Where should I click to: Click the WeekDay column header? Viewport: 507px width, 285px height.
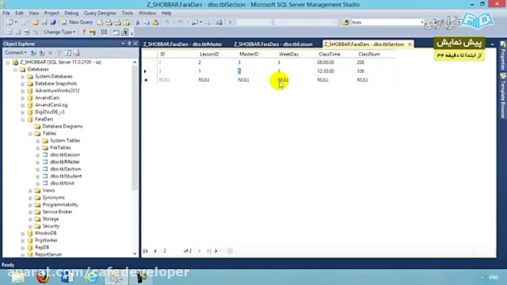(x=289, y=54)
